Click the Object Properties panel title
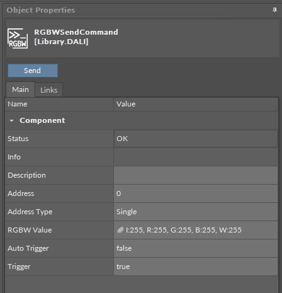 (x=41, y=10)
